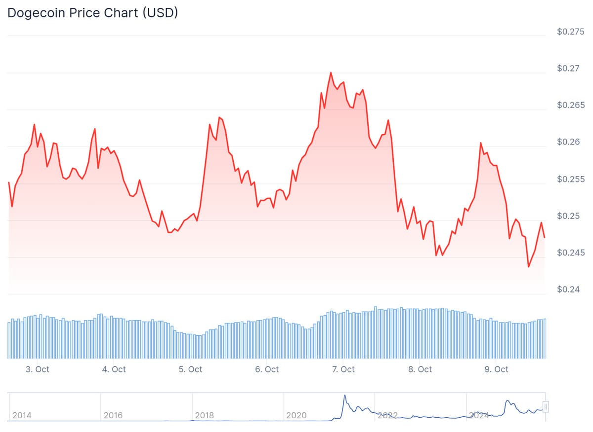Pick the 7. Oct date label
Screen dimensions: 593x432
(343, 369)
